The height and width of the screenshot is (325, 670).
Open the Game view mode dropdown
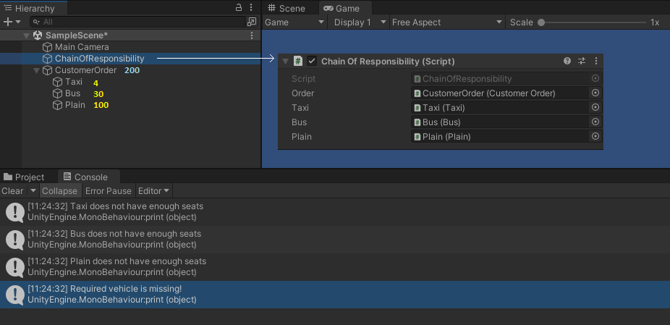[294, 22]
